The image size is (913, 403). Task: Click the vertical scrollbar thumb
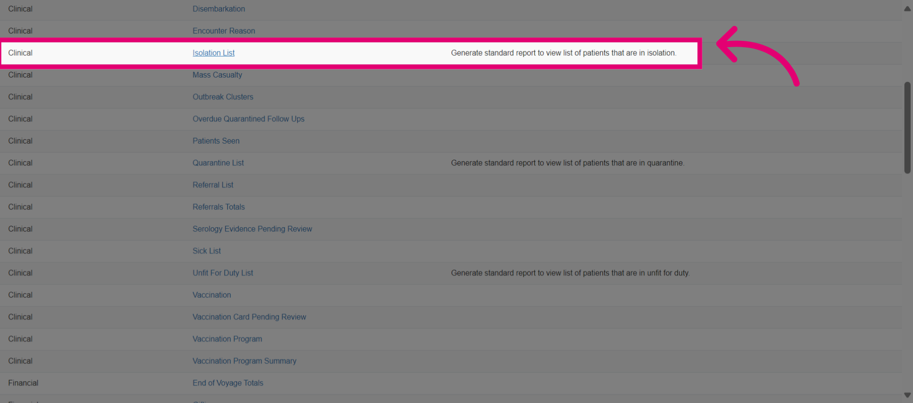tap(907, 128)
